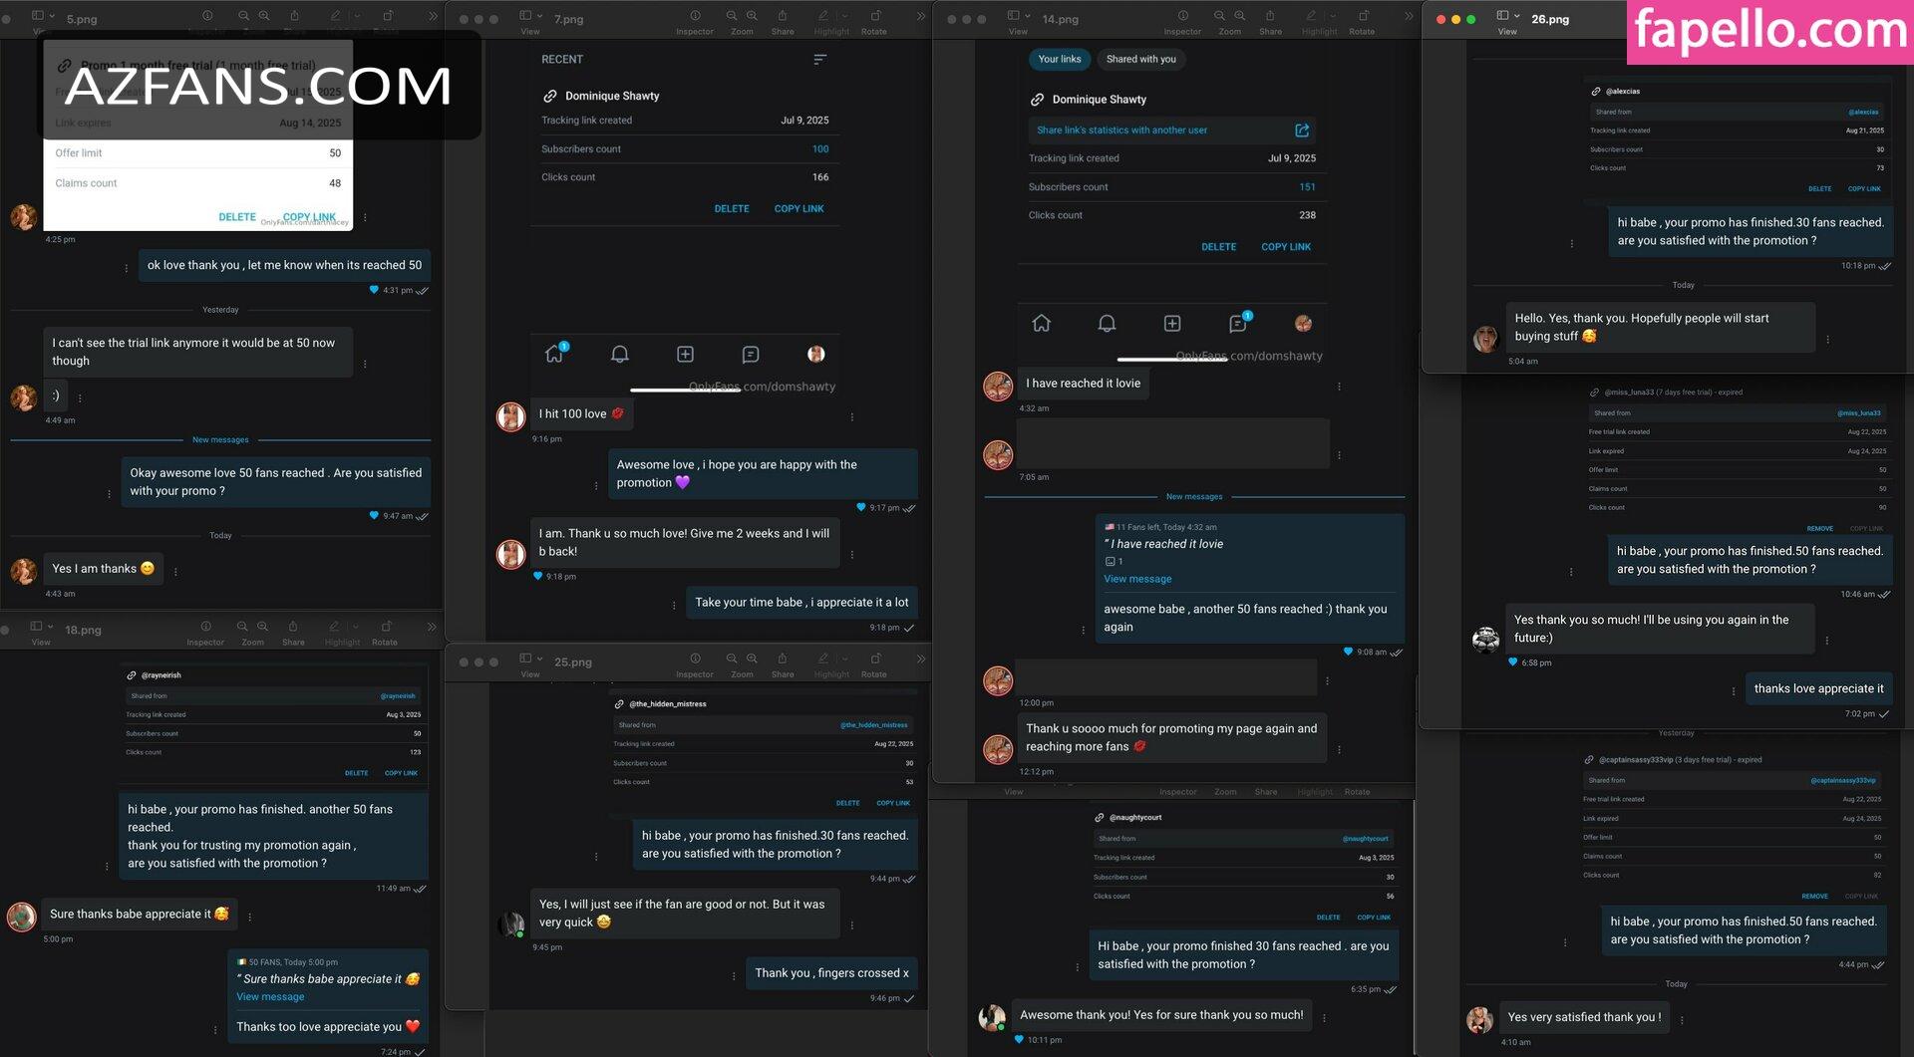Toggle heart on 'Give me 2 weeks' message
Screen dimensions: 1914x1057
(x=538, y=576)
